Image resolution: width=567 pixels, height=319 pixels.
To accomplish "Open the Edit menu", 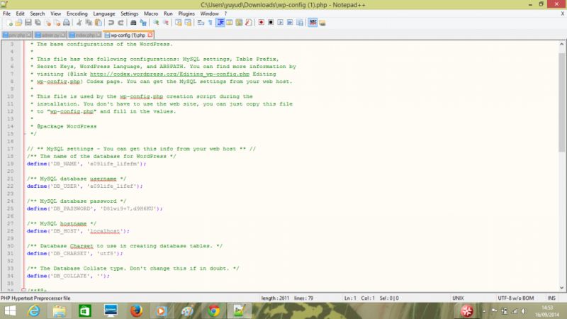I will point(21,13).
